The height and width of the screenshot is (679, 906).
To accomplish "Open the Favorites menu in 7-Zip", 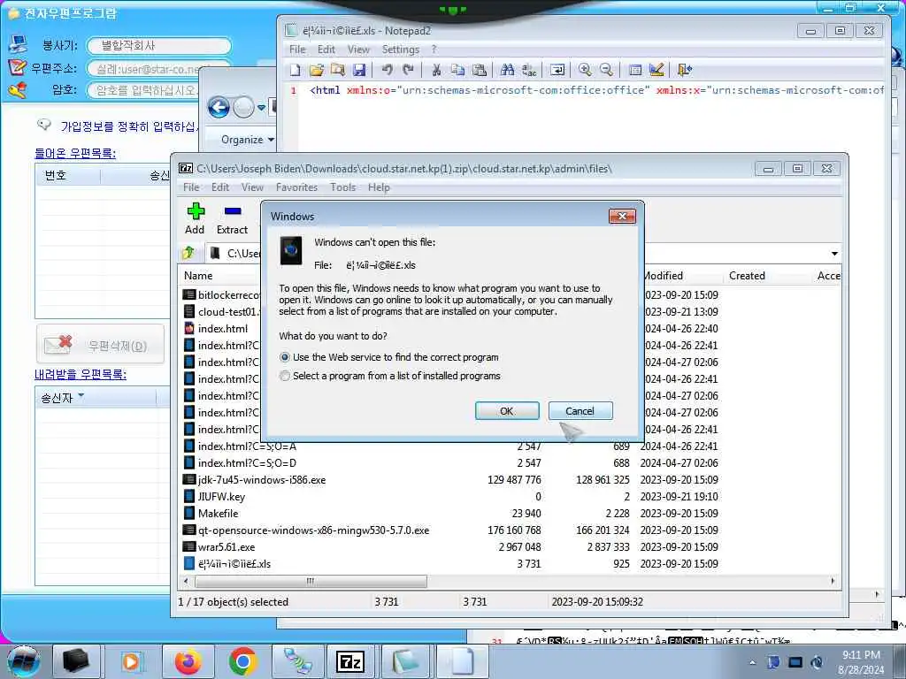I will (296, 187).
